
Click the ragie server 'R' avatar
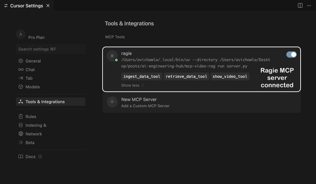[x=112, y=56]
